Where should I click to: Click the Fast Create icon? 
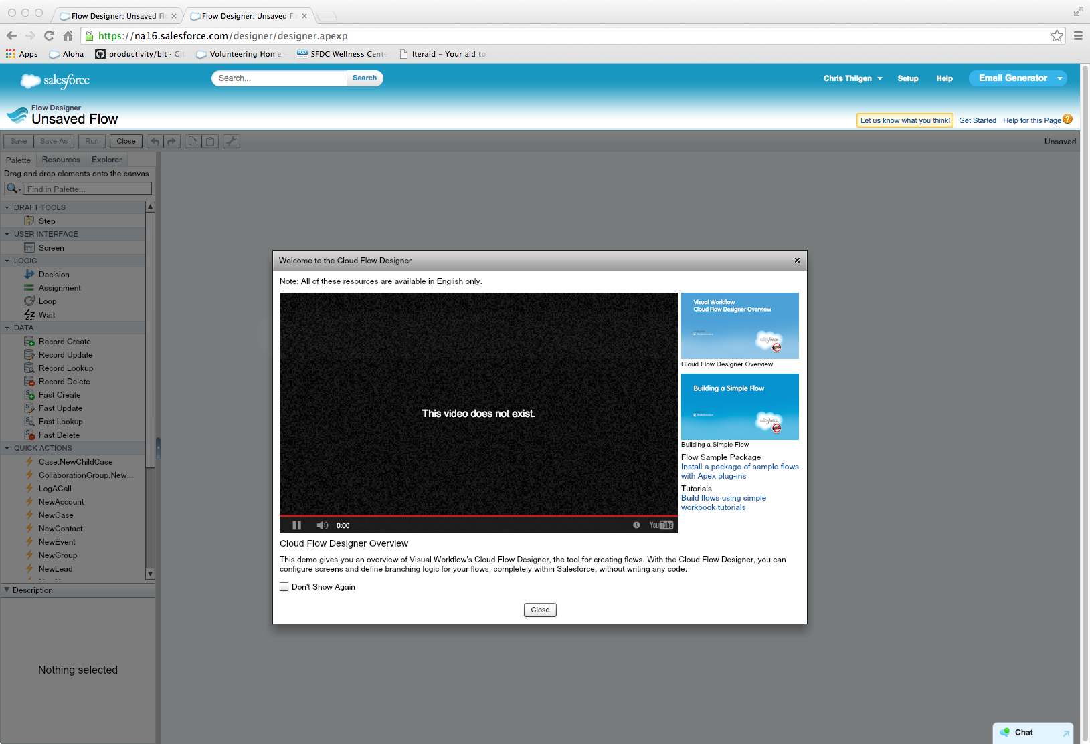click(29, 394)
